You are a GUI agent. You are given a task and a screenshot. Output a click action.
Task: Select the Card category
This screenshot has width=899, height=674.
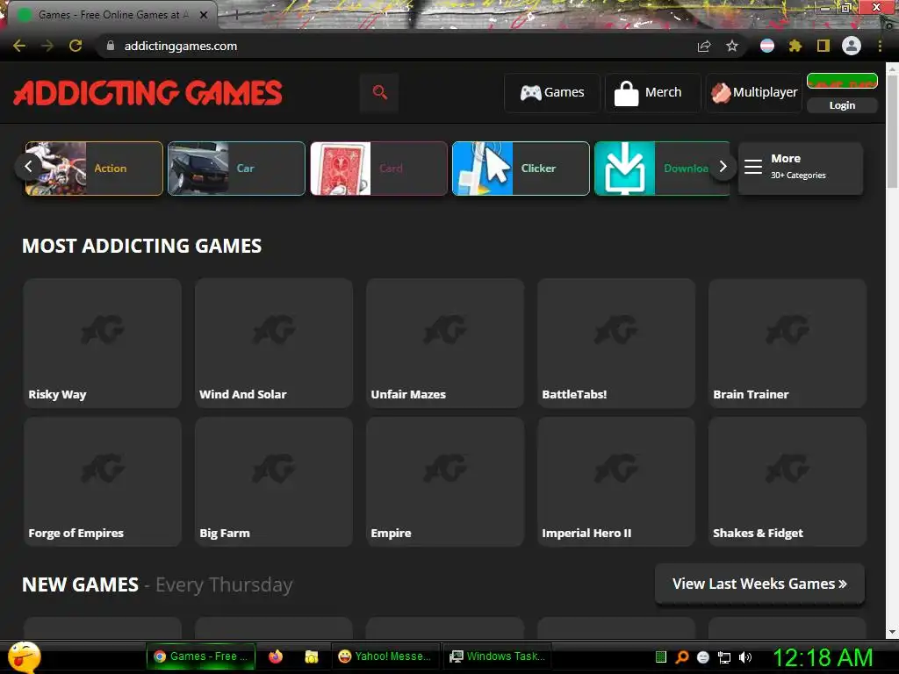pos(378,168)
